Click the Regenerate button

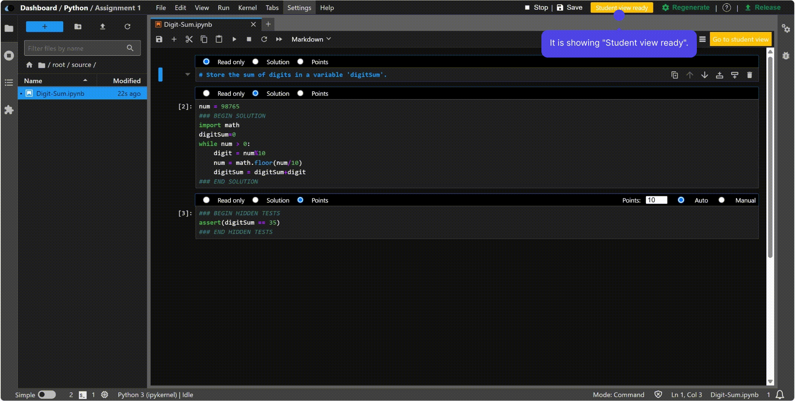(686, 7)
